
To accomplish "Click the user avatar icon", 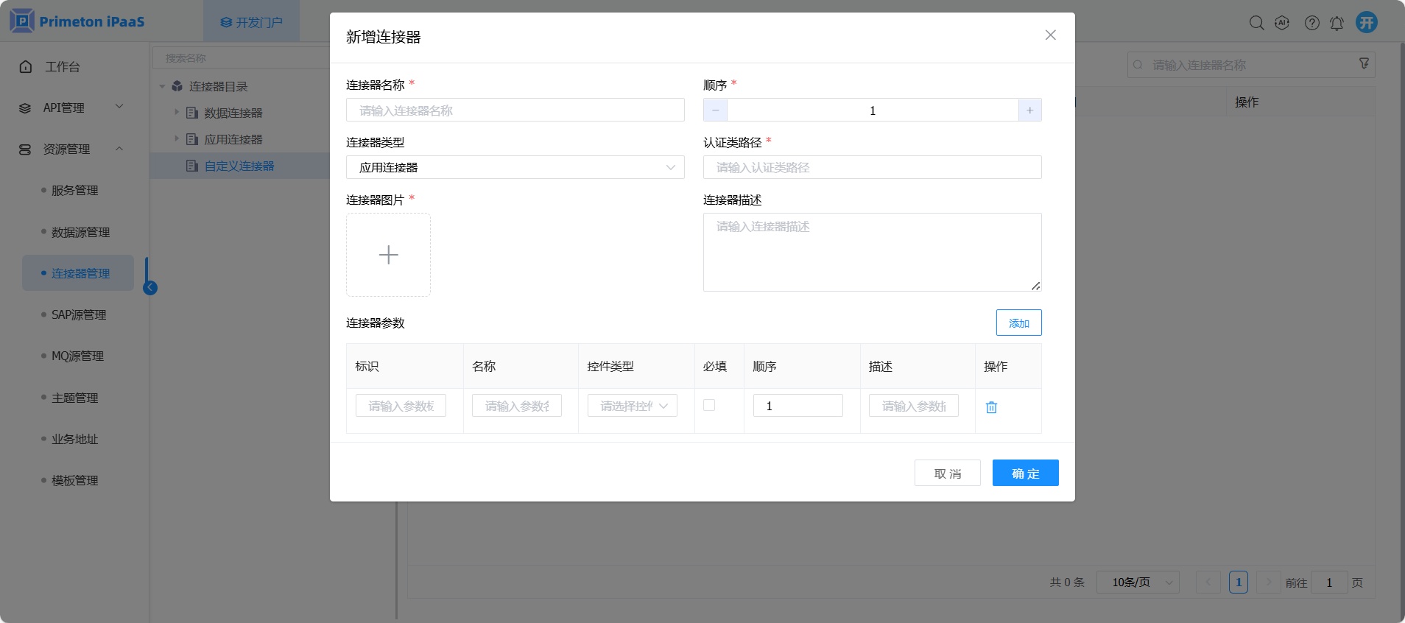I will [x=1367, y=23].
